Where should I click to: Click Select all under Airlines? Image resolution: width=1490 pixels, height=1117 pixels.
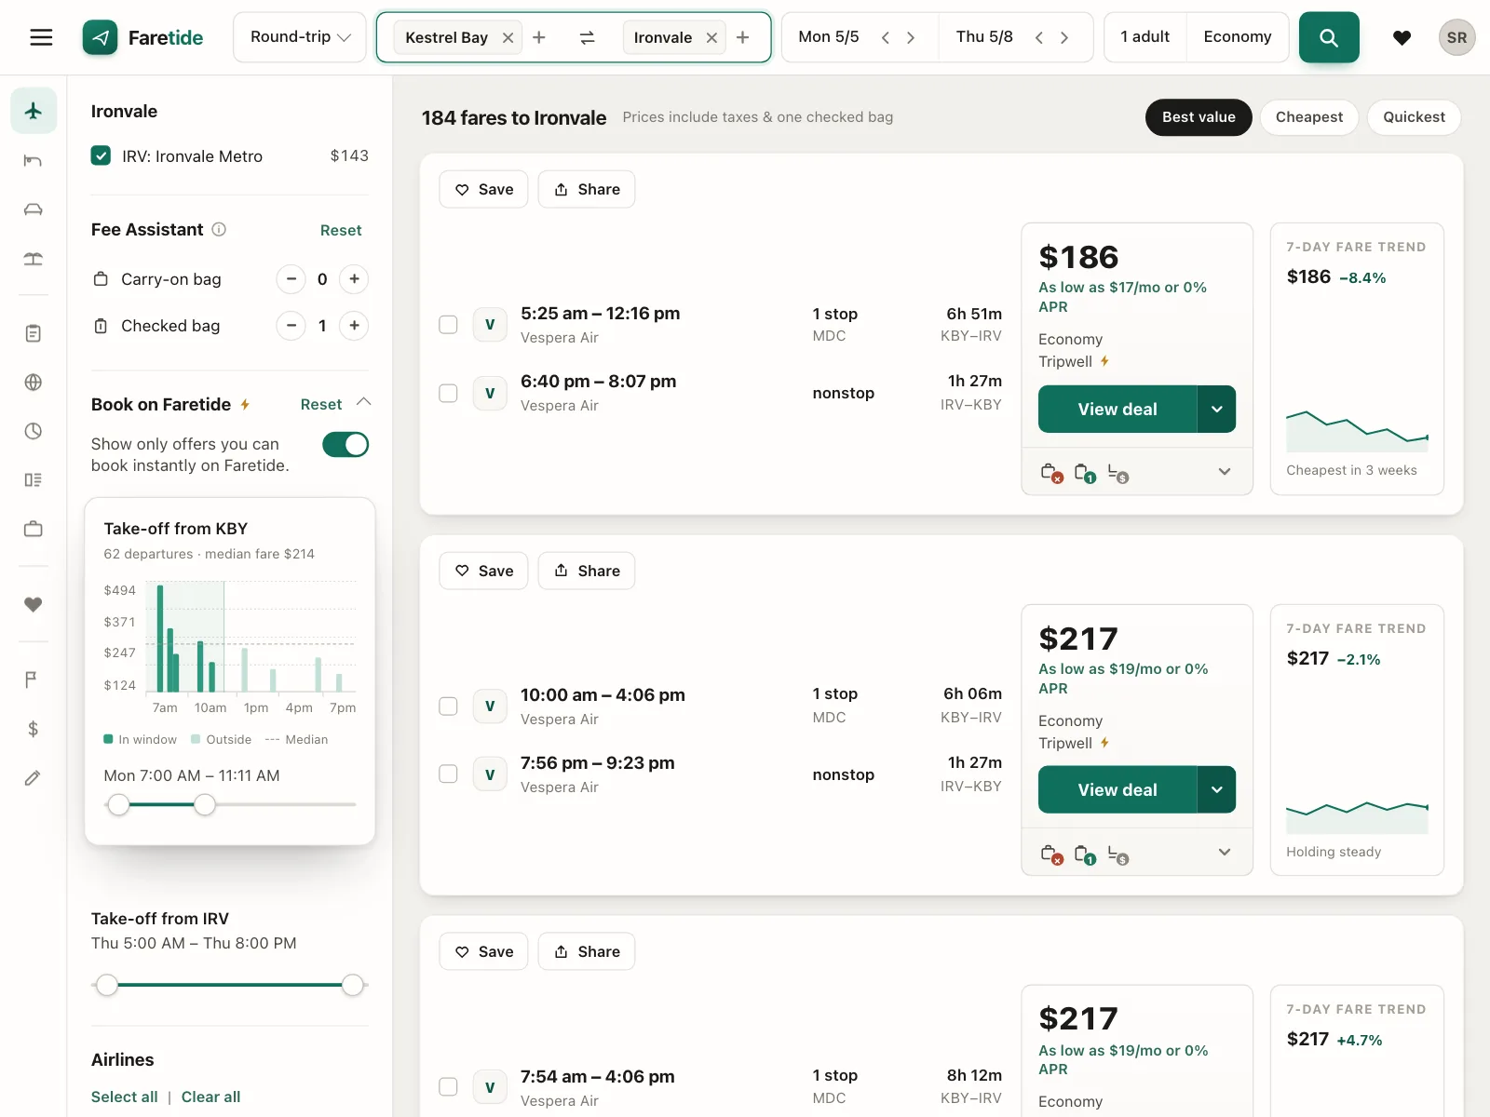pyautogui.click(x=125, y=1097)
